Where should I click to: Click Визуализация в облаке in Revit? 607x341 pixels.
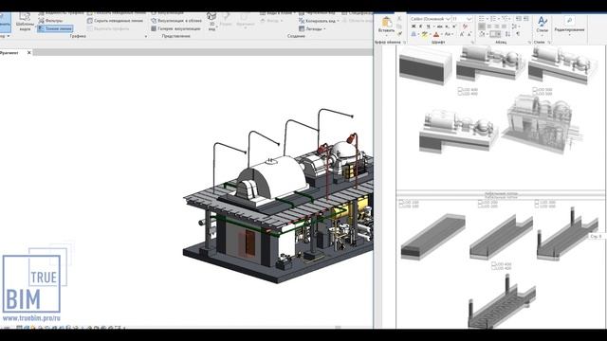176,21
